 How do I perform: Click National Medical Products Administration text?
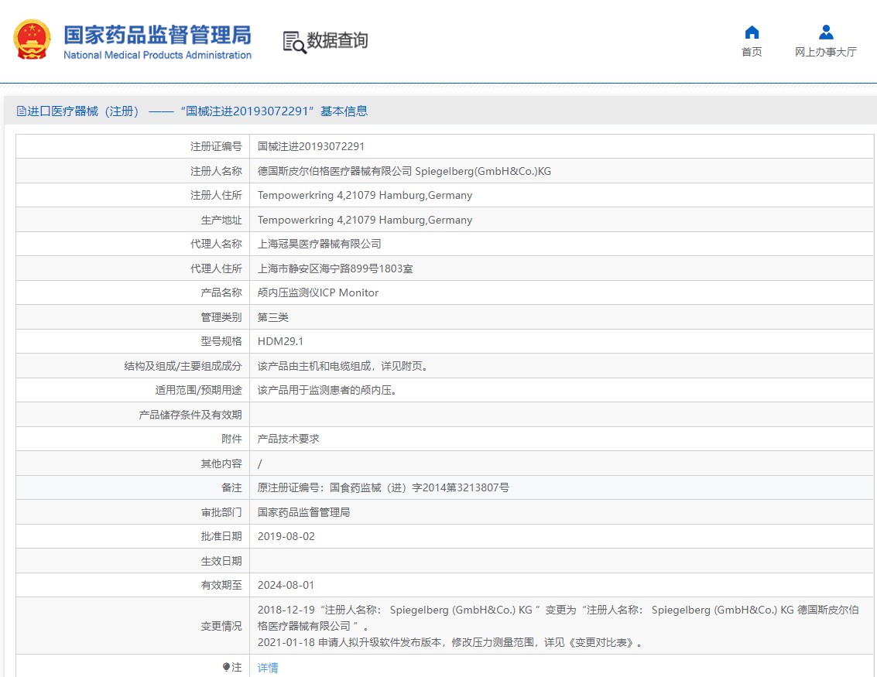157,55
